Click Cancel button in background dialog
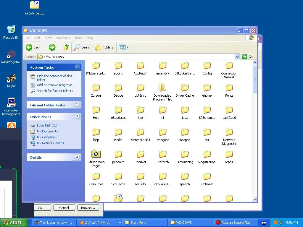303x227 pixels. (x=64, y=208)
